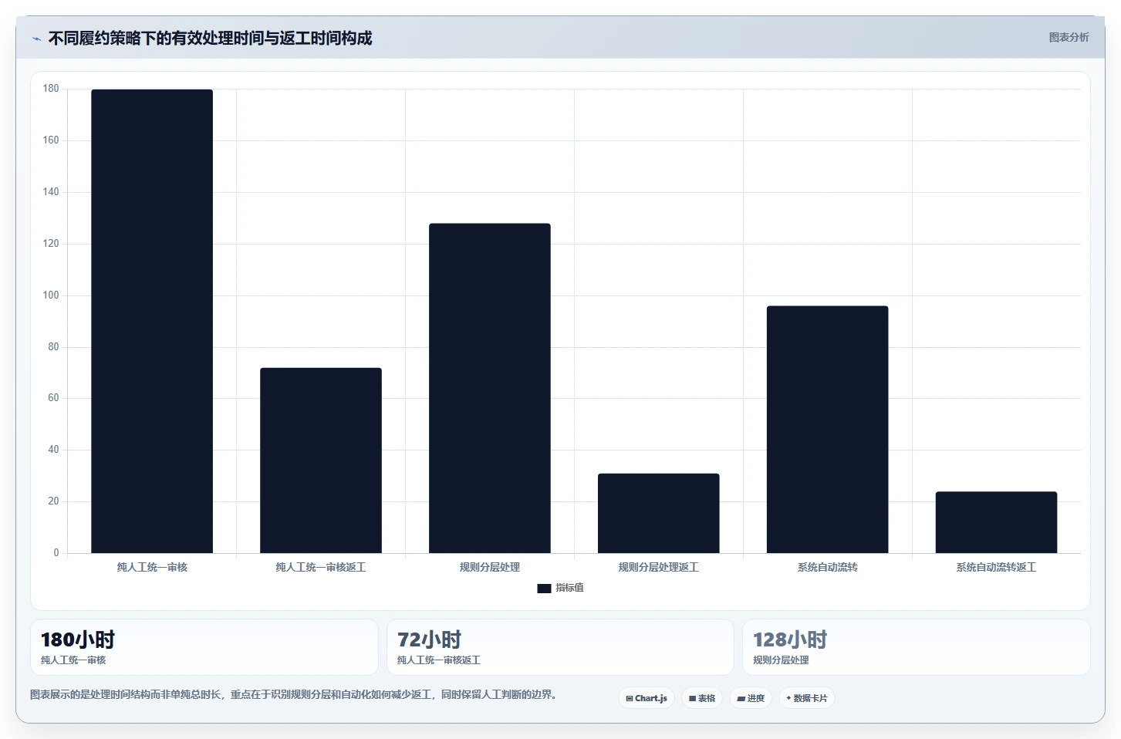Click the 指标值 legend text
This screenshot has width=1121, height=739.
[569, 588]
